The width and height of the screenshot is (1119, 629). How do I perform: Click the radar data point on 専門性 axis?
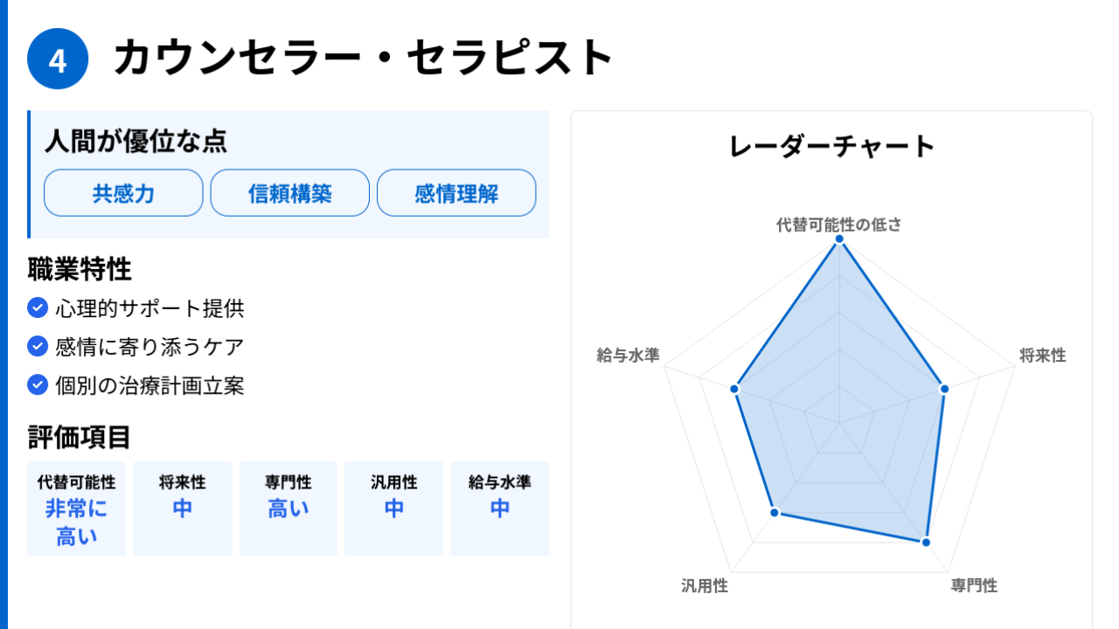[926, 543]
